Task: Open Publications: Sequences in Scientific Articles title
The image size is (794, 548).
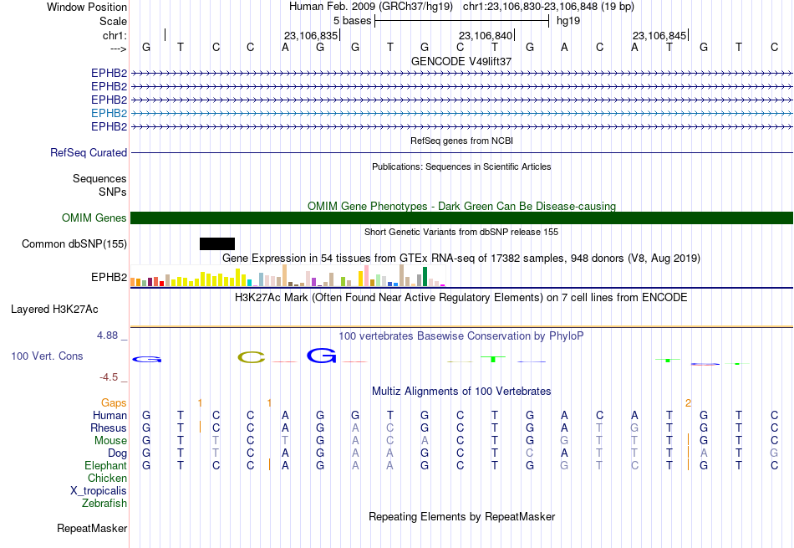Action: pyautogui.click(x=461, y=166)
